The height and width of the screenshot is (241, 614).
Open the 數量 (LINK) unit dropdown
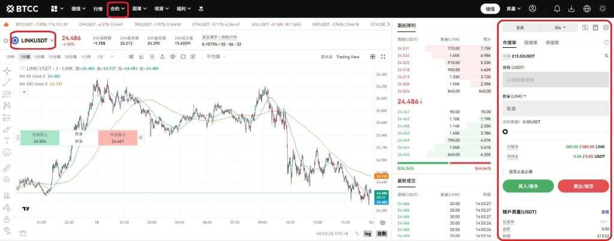[514, 96]
